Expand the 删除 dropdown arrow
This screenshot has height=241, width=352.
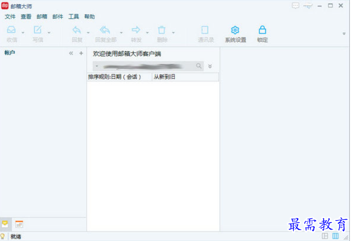(173, 33)
